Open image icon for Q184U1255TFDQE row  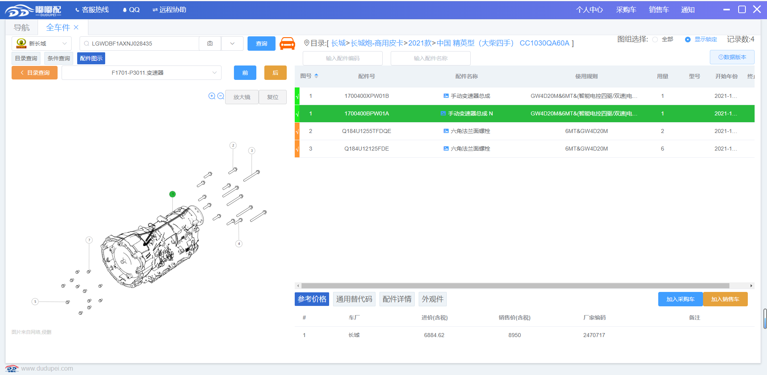click(446, 131)
